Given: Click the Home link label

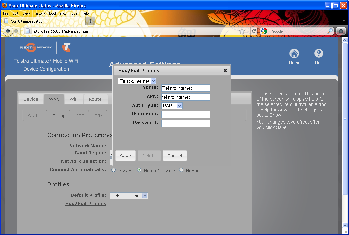Looking at the screenshot, I should pyautogui.click(x=294, y=63).
